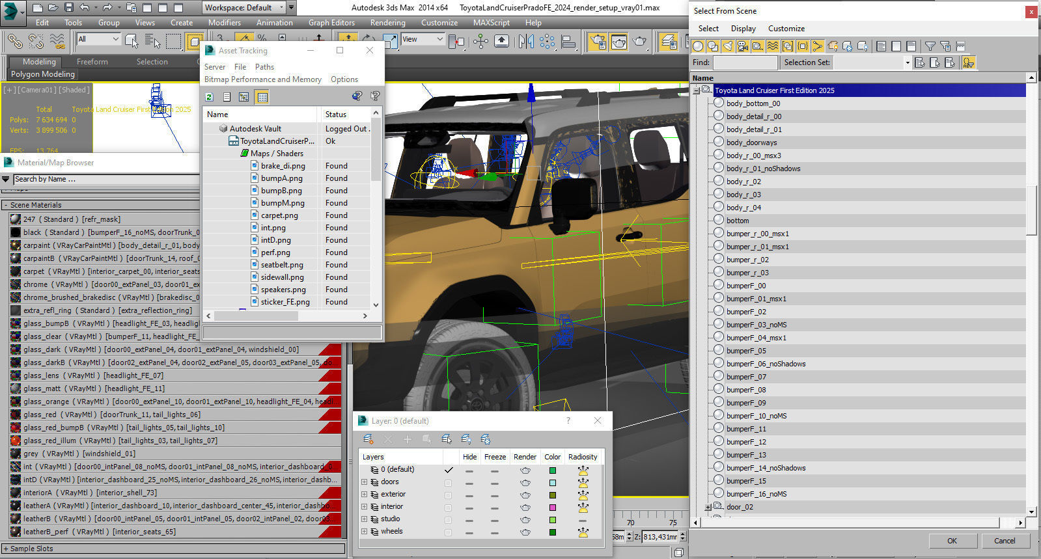The image size is (1041, 559).
Task: Open the All selection filter dropdown
Action: click(x=98, y=39)
